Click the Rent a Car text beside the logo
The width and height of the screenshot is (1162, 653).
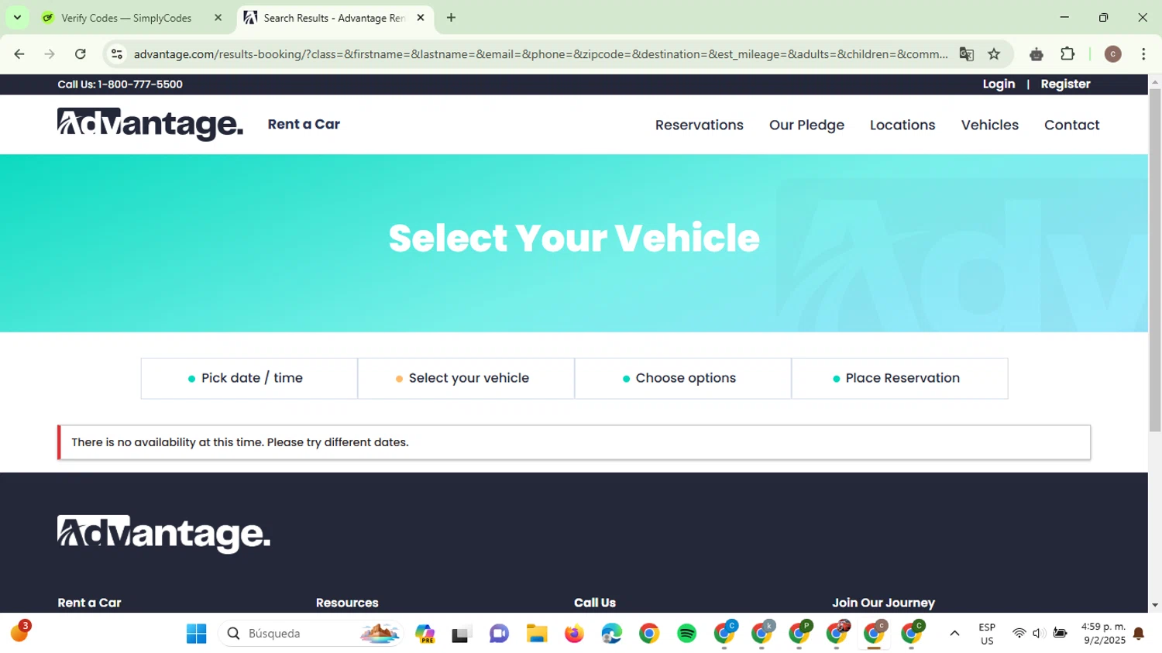coord(304,124)
